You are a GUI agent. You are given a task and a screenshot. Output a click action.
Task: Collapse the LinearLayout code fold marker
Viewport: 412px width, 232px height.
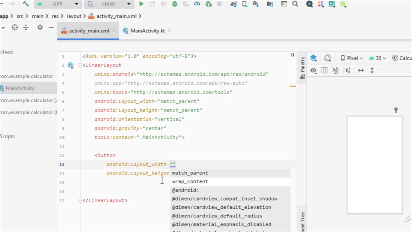pyautogui.click(x=80, y=65)
